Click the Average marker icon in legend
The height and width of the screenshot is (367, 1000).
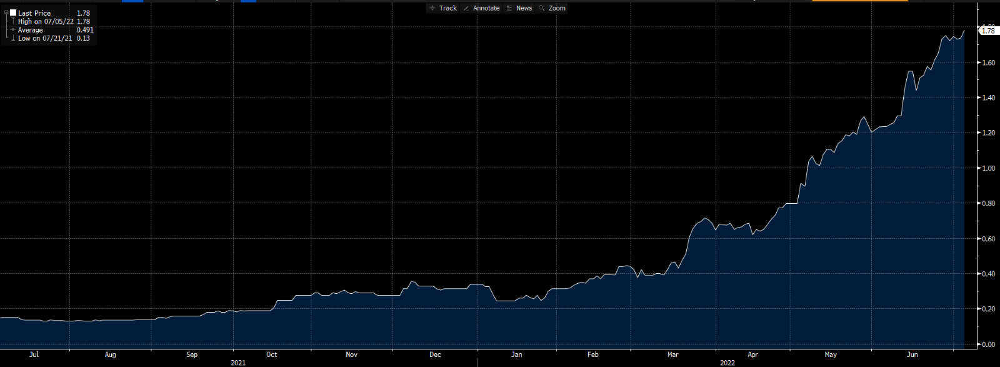(13, 30)
